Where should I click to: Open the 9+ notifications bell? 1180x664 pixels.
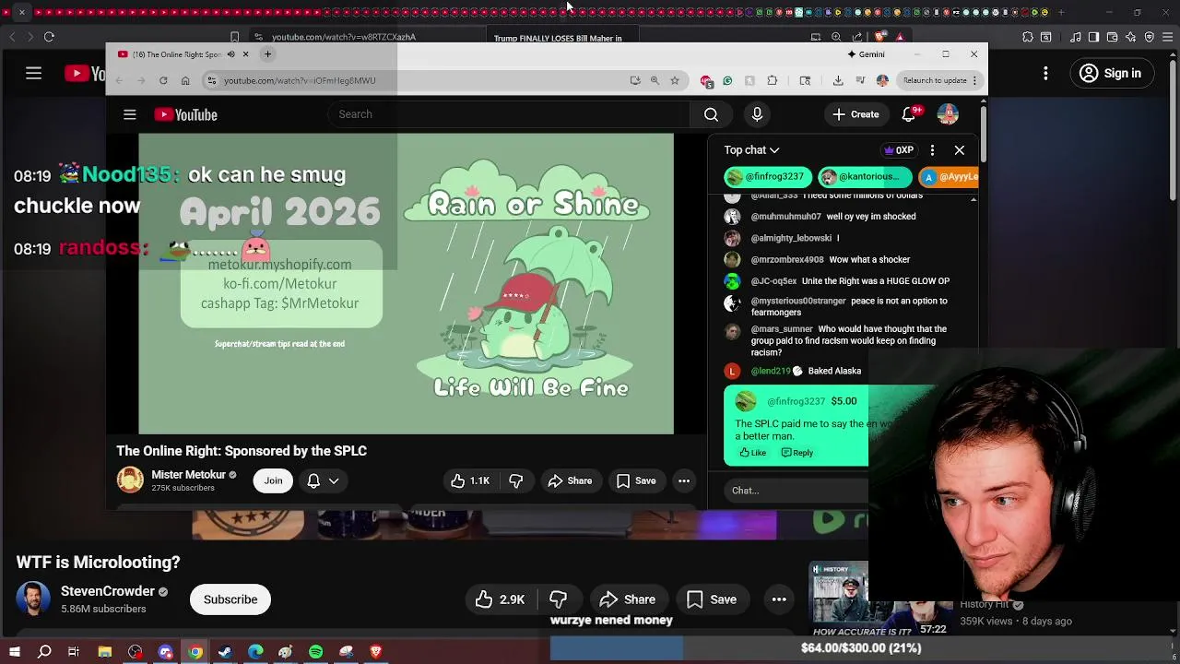[909, 114]
